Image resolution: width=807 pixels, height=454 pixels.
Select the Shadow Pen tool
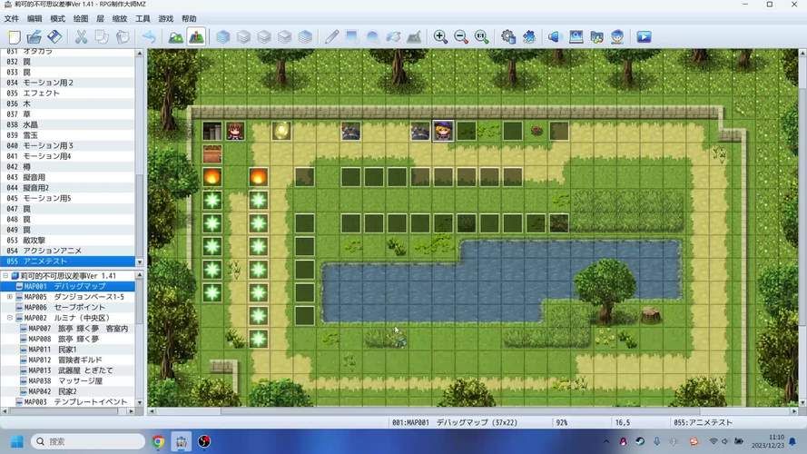pyautogui.click(x=414, y=37)
